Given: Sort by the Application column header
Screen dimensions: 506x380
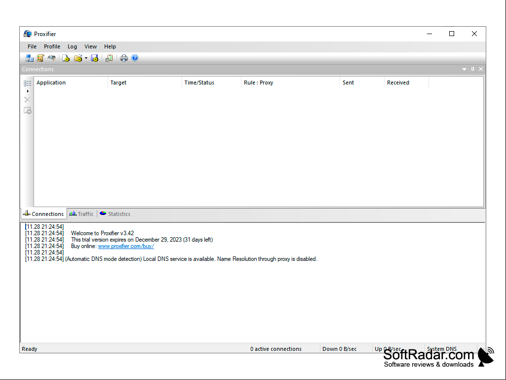Looking at the screenshot, I should [71, 83].
